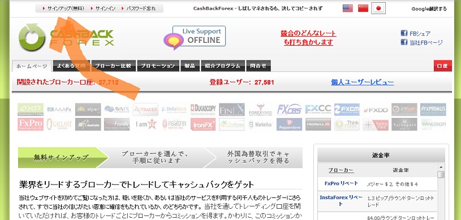Open the FXCM broker logo

347,109
